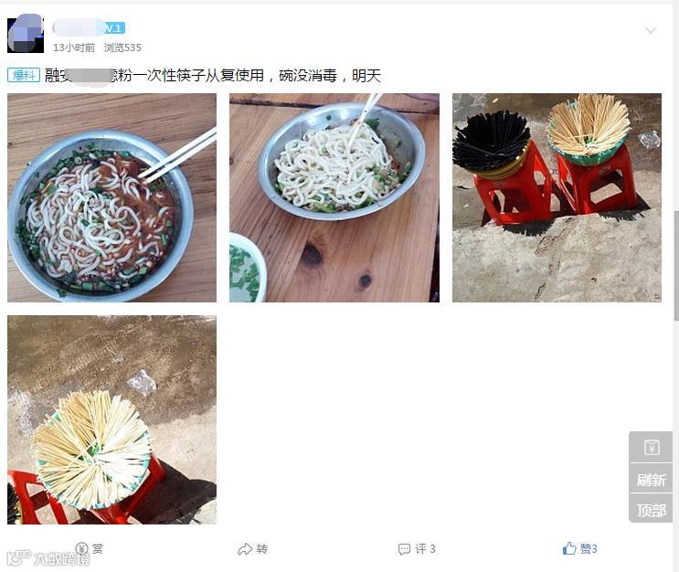Viewport: 679px width, 572px height.
Task: Open the red soup noodle bowl photo
Action: point(111,198)
